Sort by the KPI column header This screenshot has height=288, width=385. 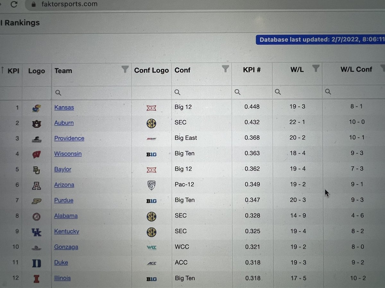13,71
